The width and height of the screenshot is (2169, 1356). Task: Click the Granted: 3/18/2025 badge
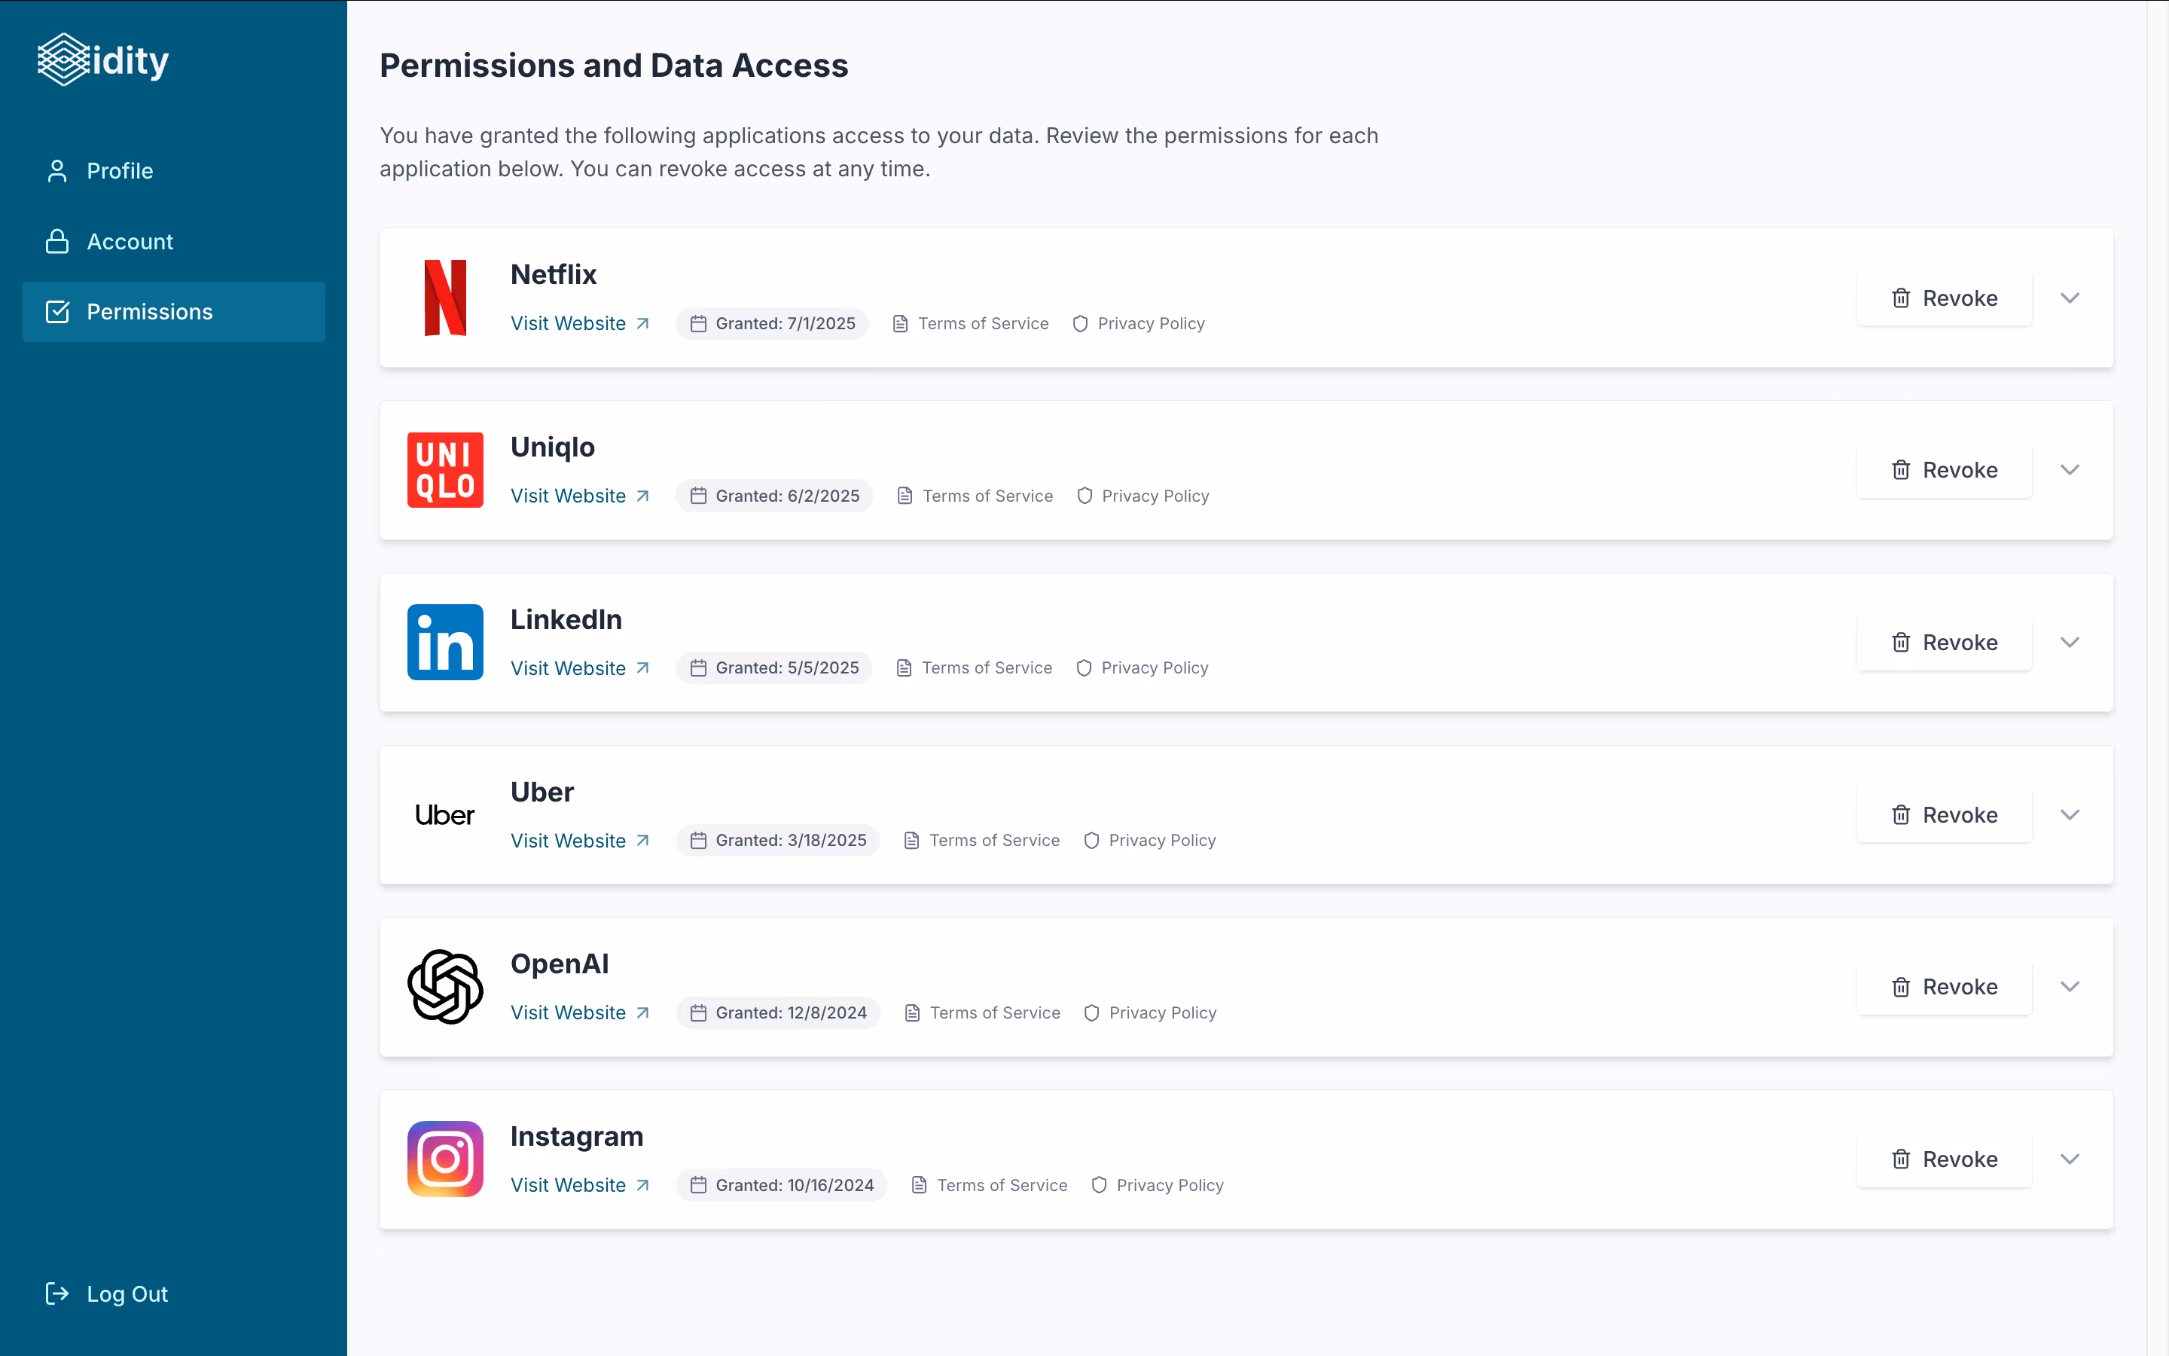coord(778,840)
